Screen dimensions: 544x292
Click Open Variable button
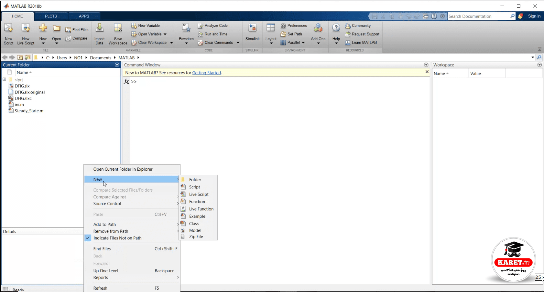[x=149, y=34]
